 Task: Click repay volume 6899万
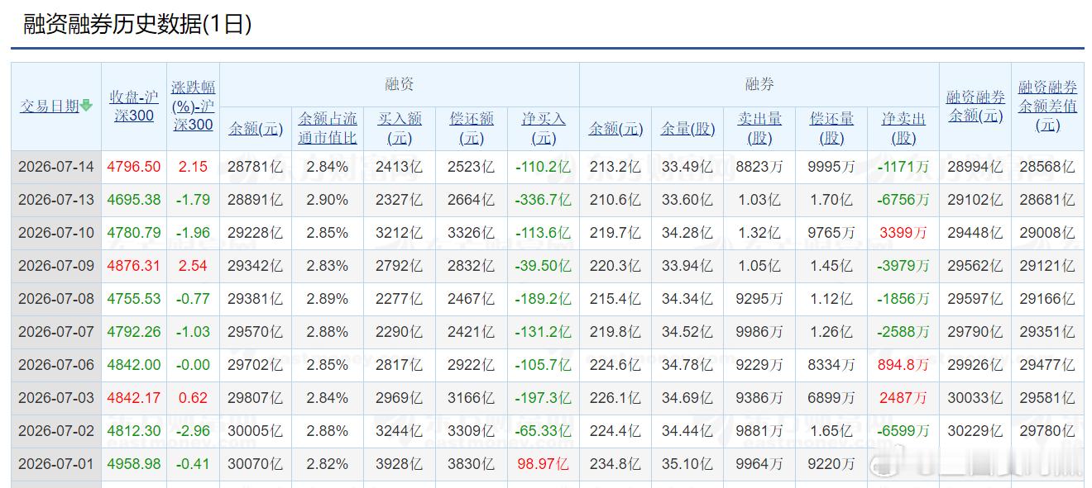tap(831, 398)
